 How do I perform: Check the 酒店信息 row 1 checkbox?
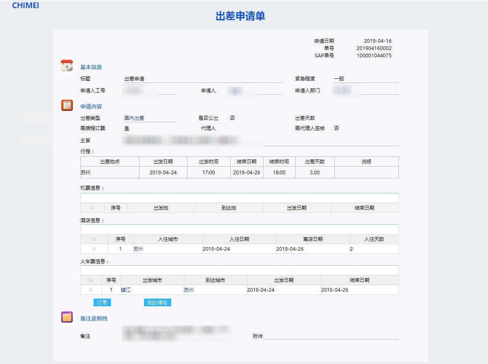click(94, 249)
